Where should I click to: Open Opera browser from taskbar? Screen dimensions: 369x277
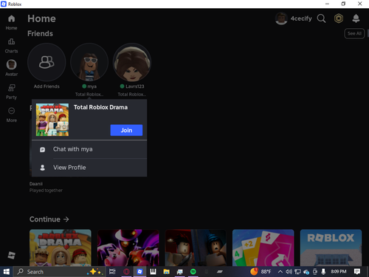pyautogui.click(x=126, y=272)
